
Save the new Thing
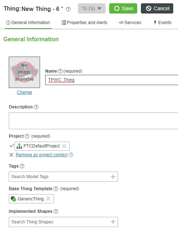pyautogui.click(x=123, y=8)
